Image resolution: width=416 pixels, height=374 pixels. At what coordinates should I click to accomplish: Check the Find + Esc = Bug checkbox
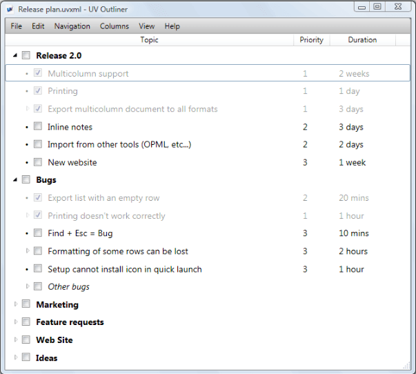[x=38, y=233]
